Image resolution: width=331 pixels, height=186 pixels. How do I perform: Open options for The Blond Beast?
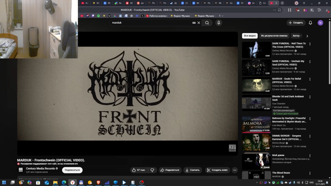click(x=310, y=173)
